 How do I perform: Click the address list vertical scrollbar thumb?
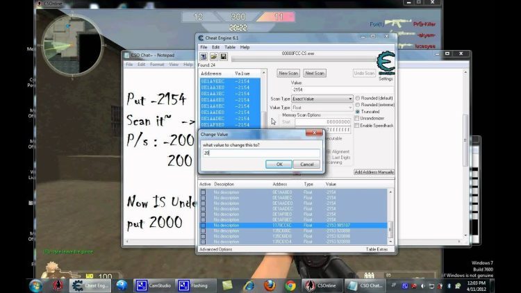pyautogui.click(x=390, y=228)
